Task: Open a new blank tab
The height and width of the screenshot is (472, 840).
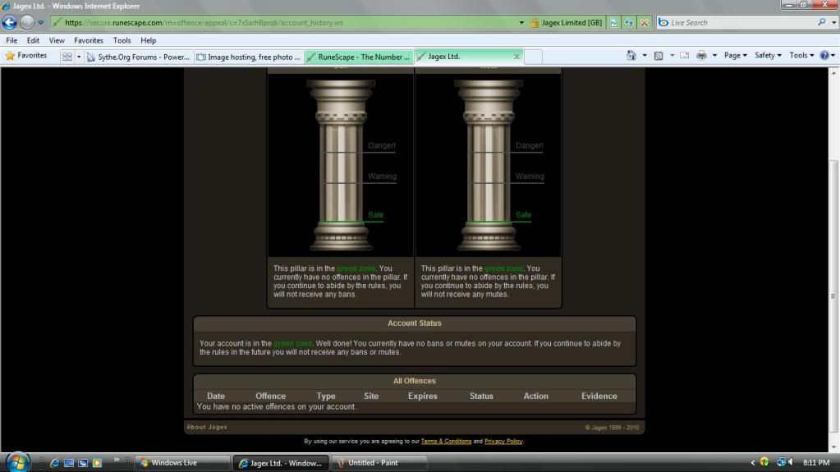Action: tap(533, 57)
